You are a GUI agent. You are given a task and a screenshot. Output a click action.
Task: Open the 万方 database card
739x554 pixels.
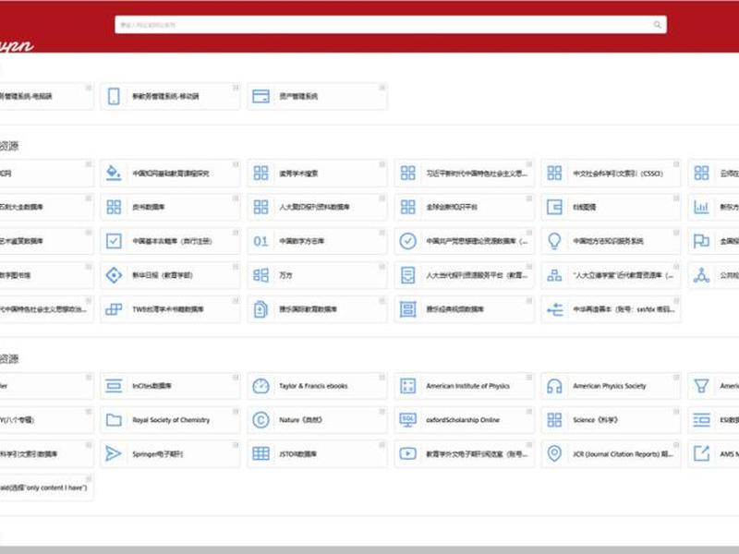coord(317,275)
